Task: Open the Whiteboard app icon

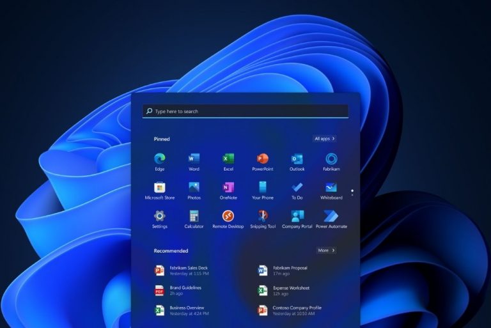Action: pos(331,188)
